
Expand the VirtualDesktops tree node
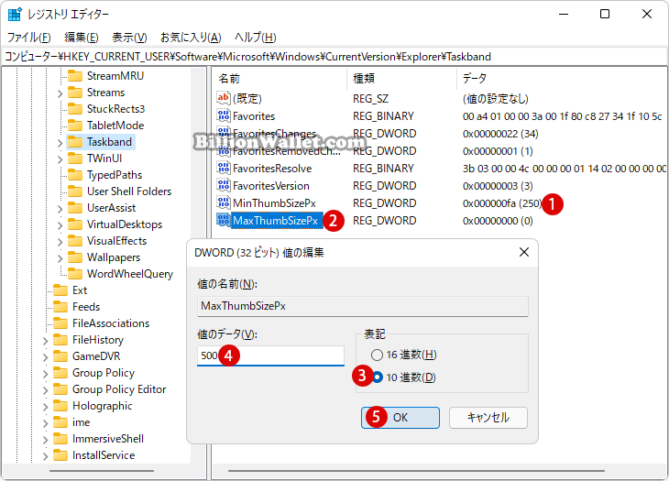[x=60, y=225]
